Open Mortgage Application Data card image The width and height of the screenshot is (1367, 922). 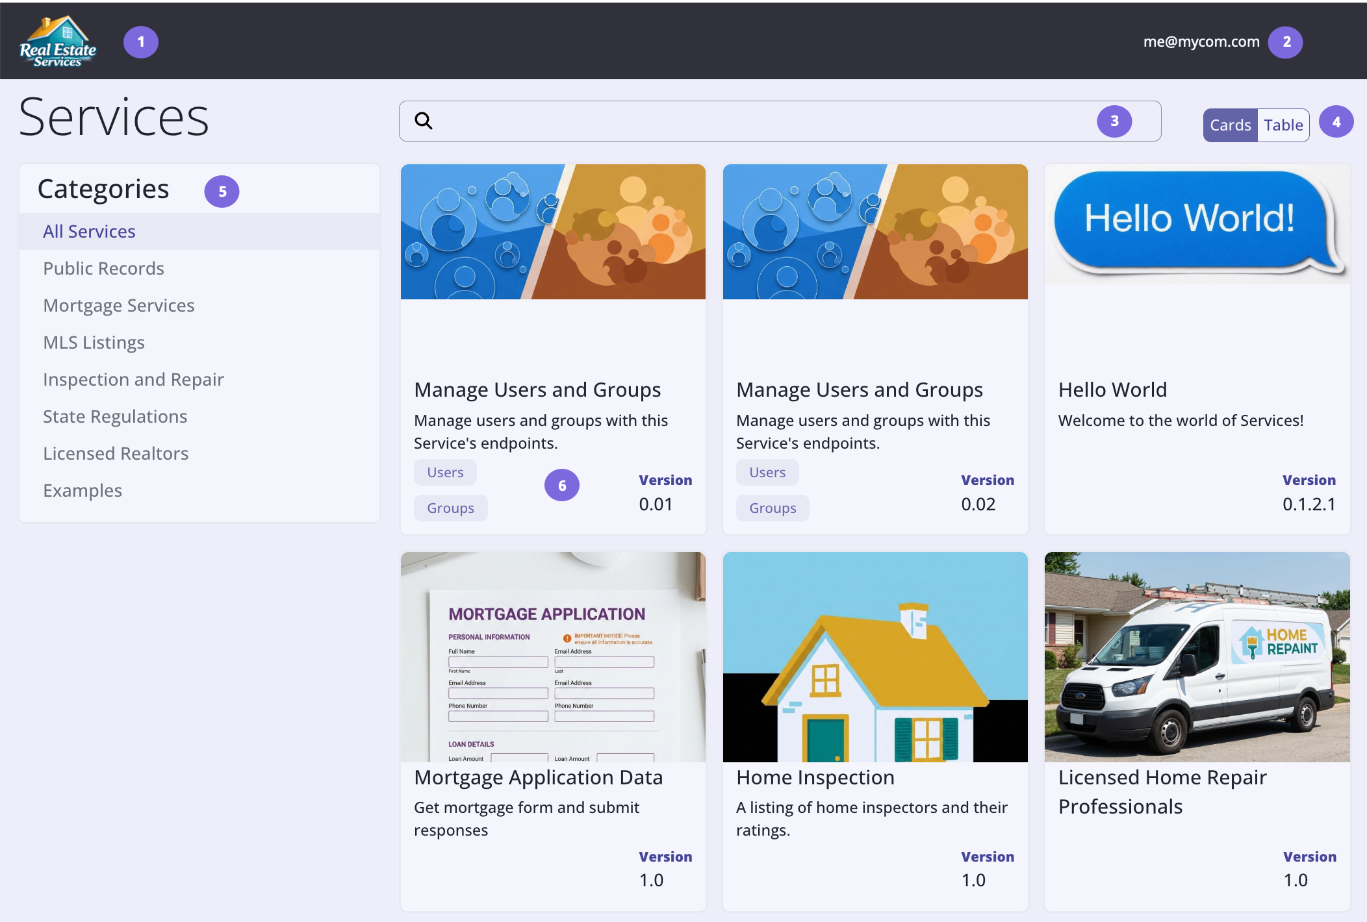(x=553, y=656)
